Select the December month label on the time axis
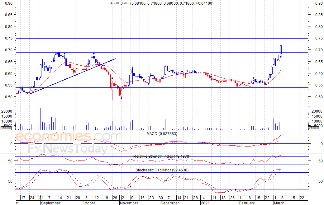Image resolution: width=324 pixels, height=205 pixels. coord(169,203)
